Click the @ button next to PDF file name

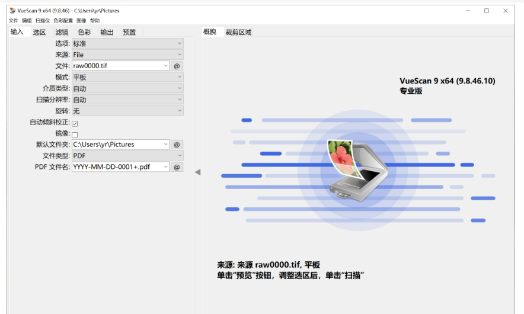(x=177, y=167)
